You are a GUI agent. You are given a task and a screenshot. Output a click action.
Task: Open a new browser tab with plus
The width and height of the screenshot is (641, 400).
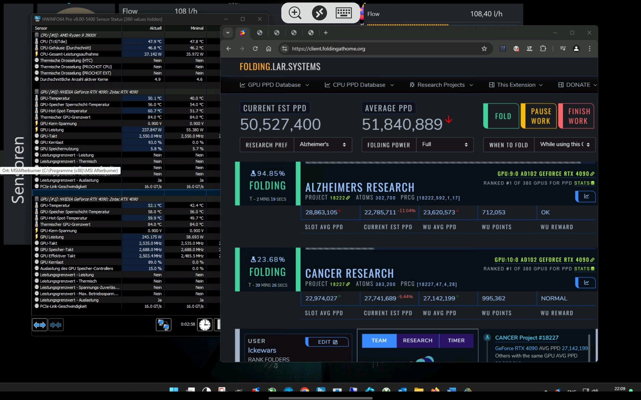click(326, 33)
